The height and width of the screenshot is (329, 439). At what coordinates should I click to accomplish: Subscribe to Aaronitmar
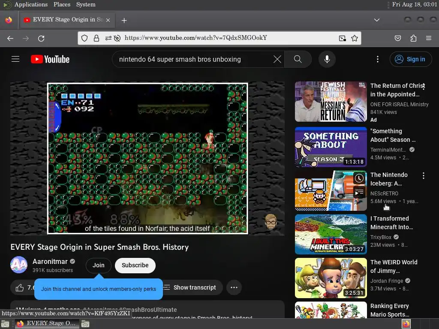click(135, 265)
